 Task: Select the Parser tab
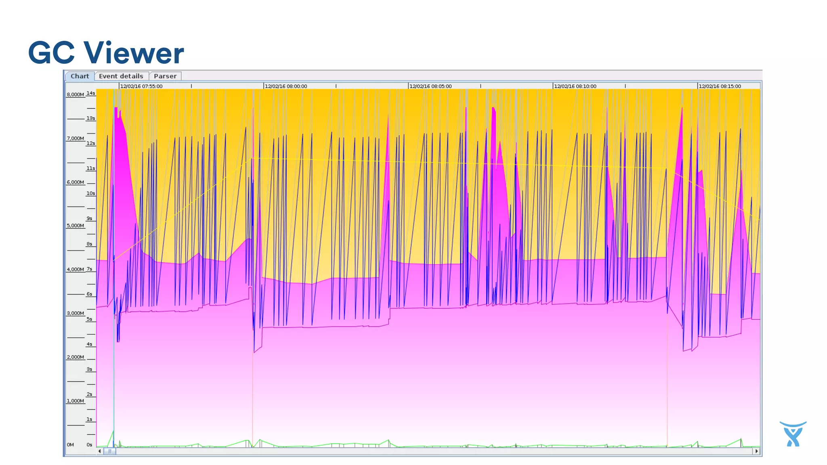point(165,76)
